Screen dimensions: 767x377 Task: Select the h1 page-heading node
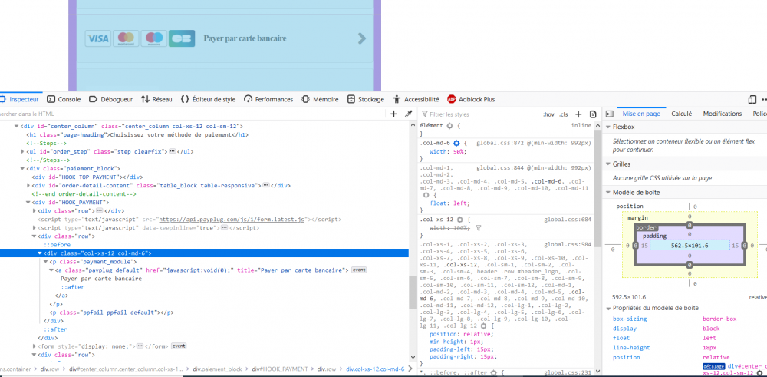pyautogui.click(x=137, y=134)
